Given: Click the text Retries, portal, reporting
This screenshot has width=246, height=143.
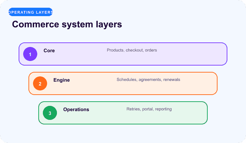Looking at the screenshot, I should pyautogui.click(x=149, y=109).
